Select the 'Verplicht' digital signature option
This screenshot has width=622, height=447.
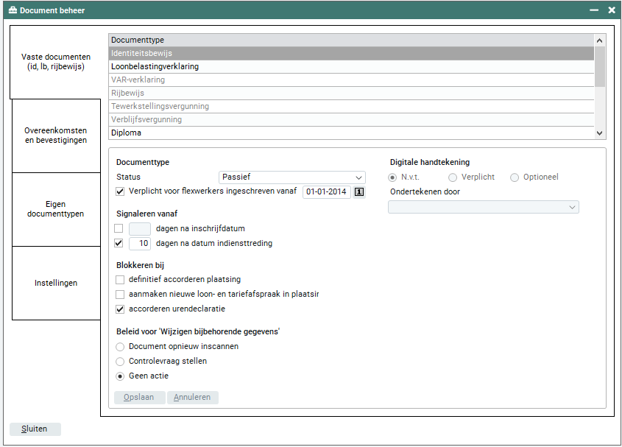tap(453, 177)
